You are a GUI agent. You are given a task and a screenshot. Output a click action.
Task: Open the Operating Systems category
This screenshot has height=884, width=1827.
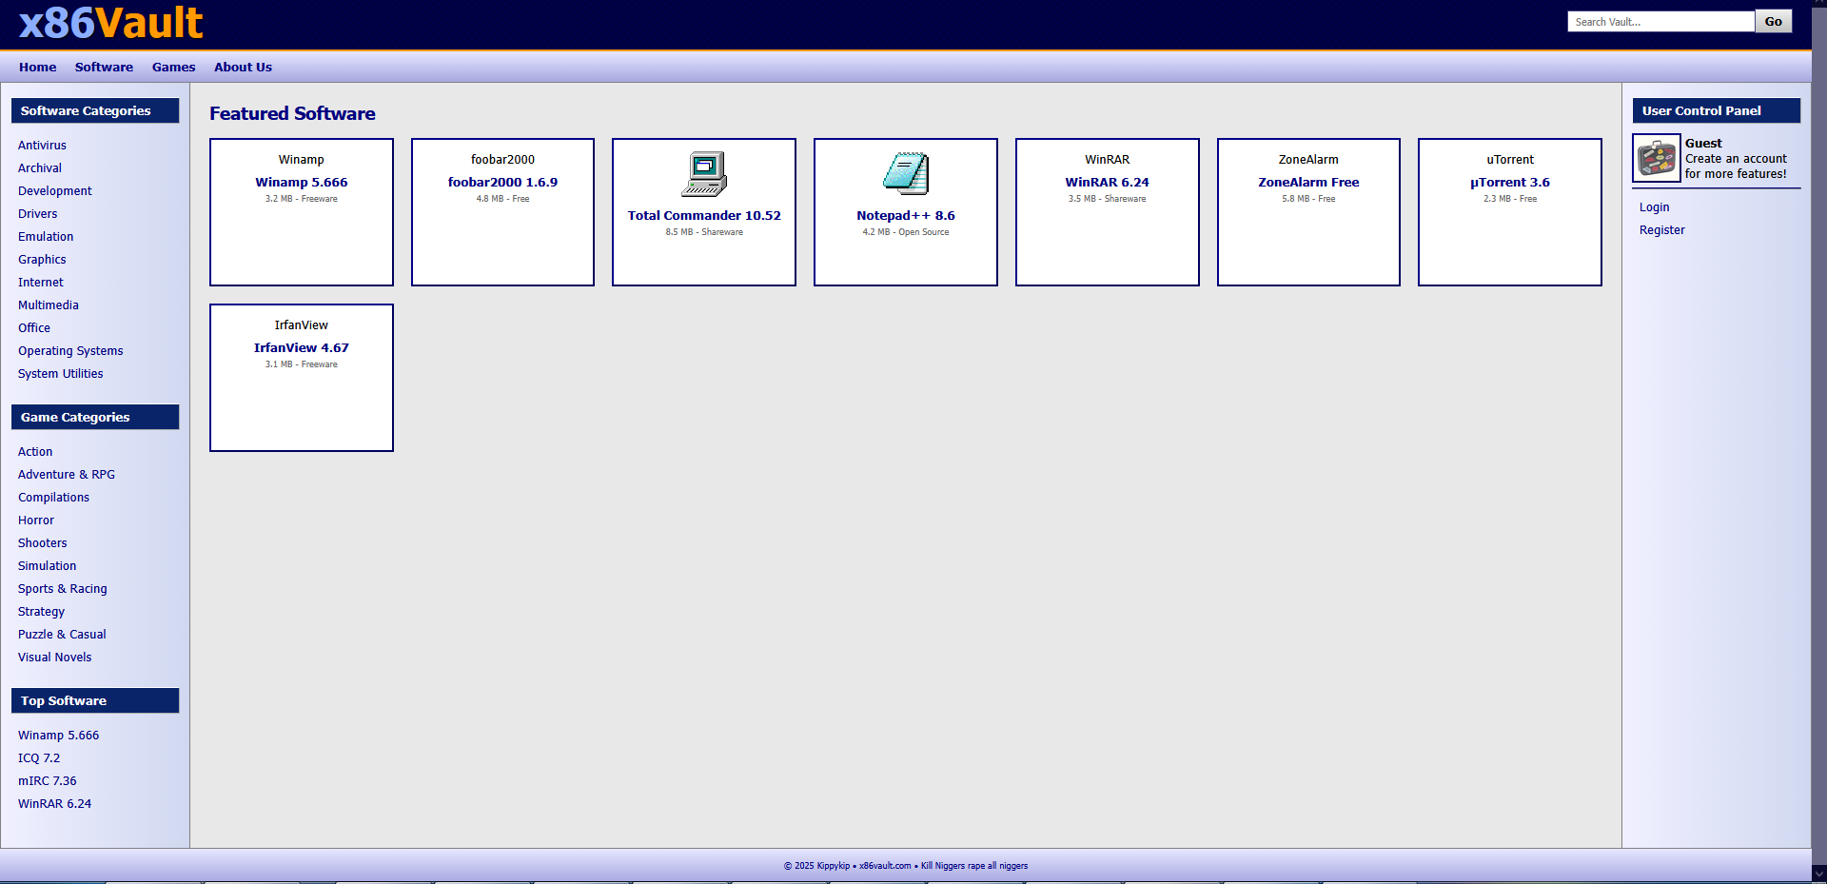(70, 351)
